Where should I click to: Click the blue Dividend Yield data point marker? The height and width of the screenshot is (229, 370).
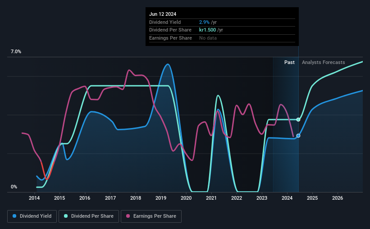(298, 136)
